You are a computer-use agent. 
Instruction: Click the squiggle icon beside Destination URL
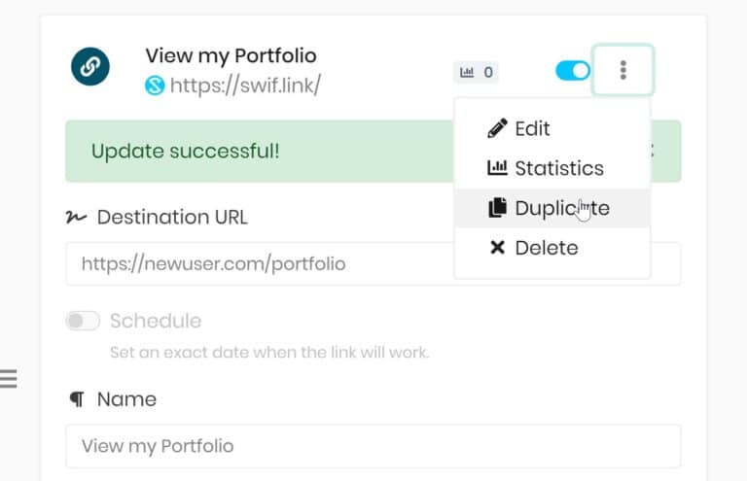pos(76,217)
